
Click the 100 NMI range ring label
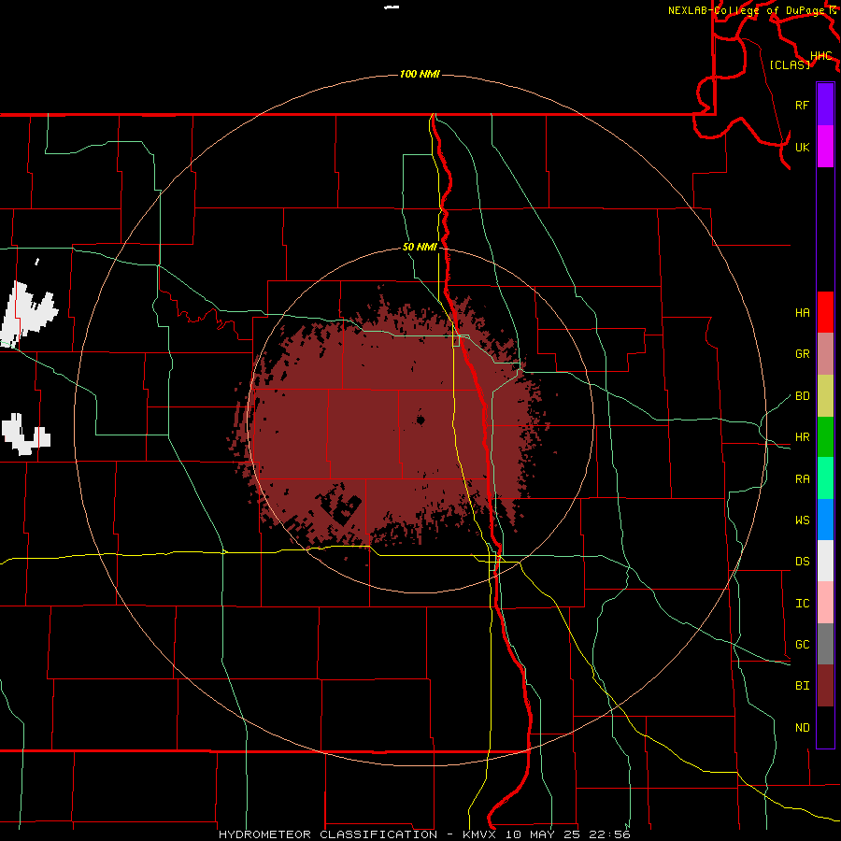click(420, 74)
